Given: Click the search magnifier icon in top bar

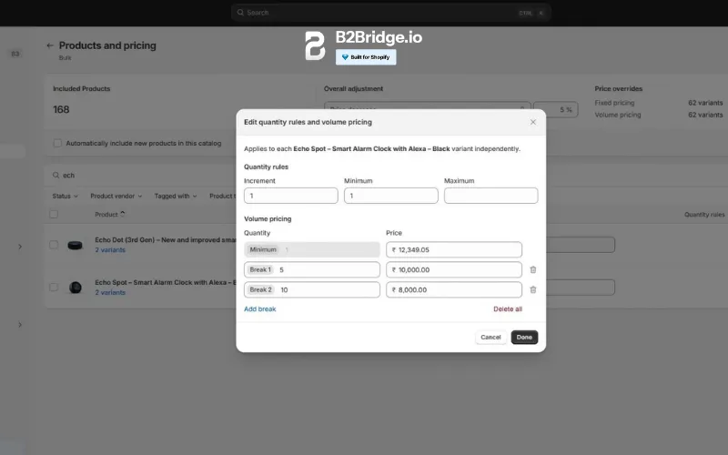Looking at the screenshot, I should tap(240, 13).
